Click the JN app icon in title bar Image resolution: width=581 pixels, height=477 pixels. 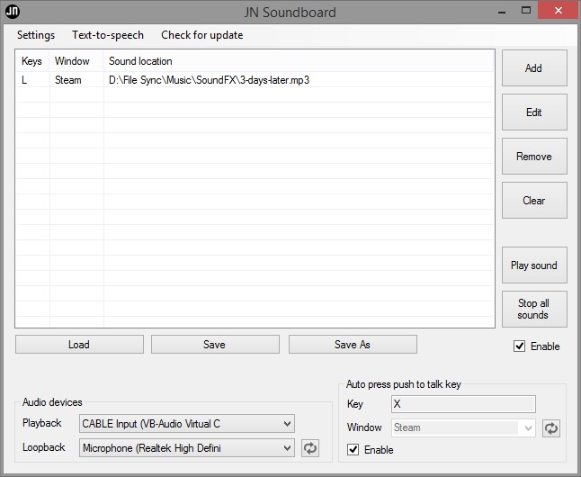coord(13,11)
